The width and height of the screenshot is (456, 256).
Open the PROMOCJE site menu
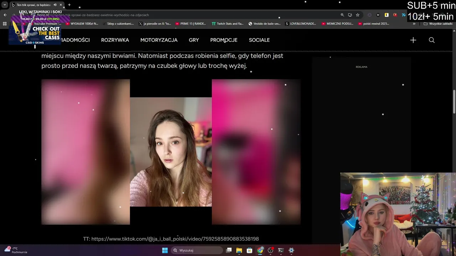tap(224, 40)
